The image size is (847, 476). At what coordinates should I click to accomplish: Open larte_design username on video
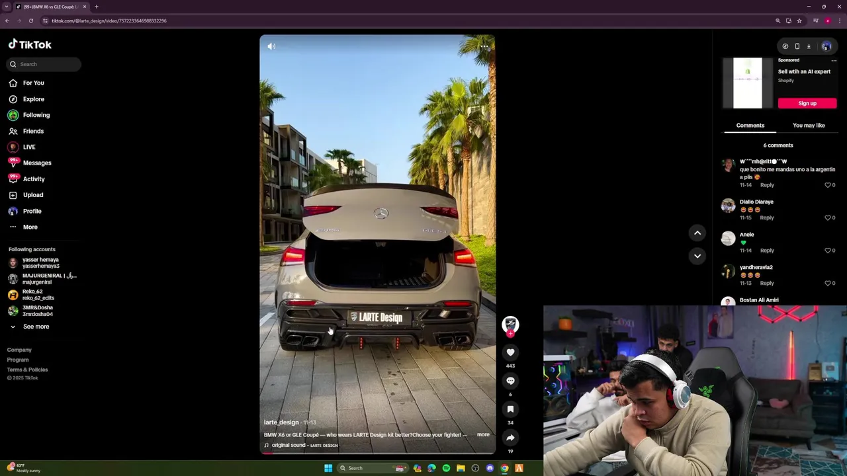tap(281, 422)
